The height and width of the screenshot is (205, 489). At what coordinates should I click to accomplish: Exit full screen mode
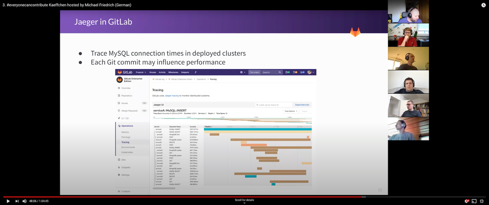pyautogui.click(x=482, y=201)
